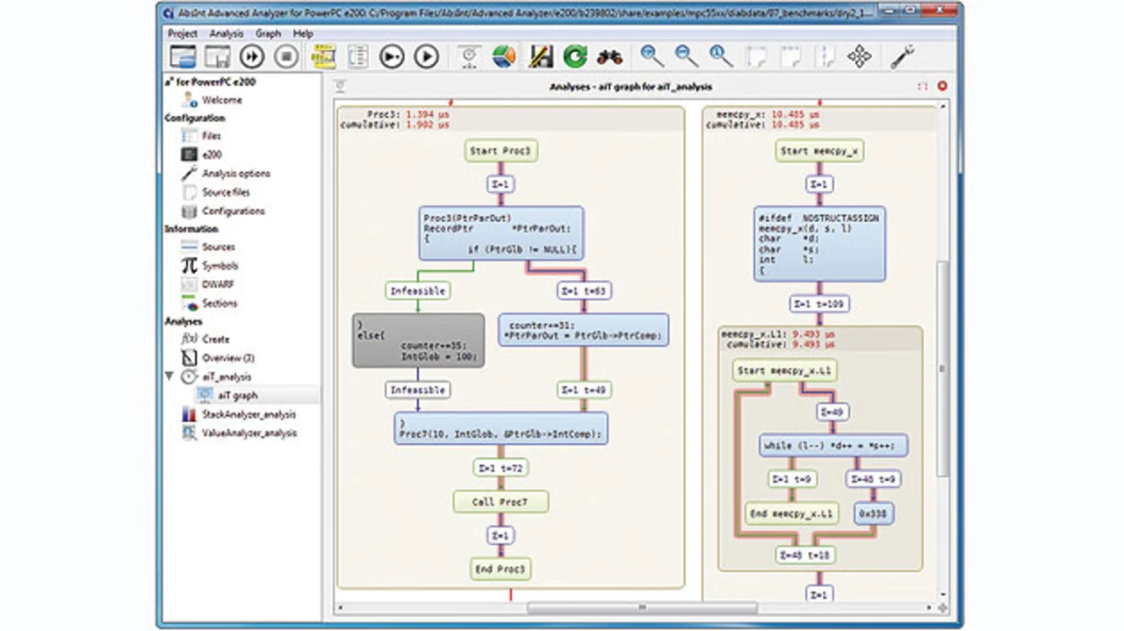Image resolution: width=1124 pixels, height=631 pixels.
Task: Click the zoom out magnifier icon
Action: [x=687, y=57]
